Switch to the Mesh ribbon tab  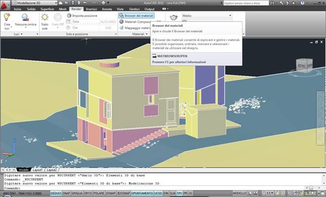pyautogui.click(x=63, y=9)
